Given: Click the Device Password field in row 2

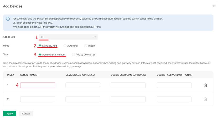Looking at the screenshot, I should [x=174, y=99].
